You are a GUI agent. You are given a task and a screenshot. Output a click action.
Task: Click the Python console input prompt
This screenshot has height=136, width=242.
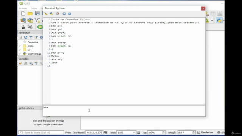point(124,111)
